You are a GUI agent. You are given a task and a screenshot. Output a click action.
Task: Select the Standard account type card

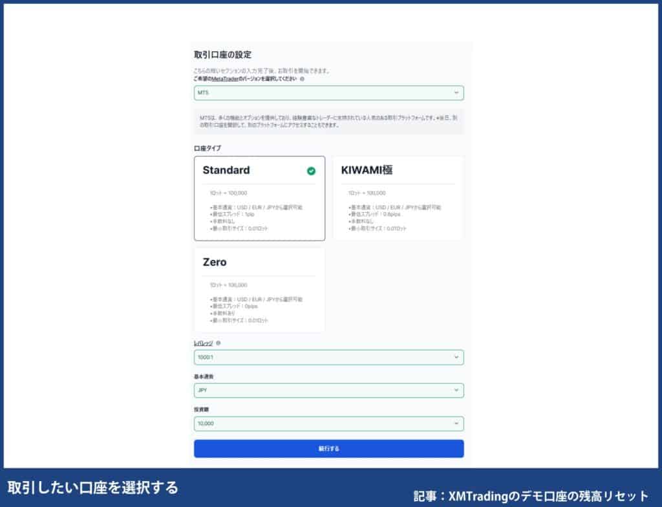(x=260, y=199)
